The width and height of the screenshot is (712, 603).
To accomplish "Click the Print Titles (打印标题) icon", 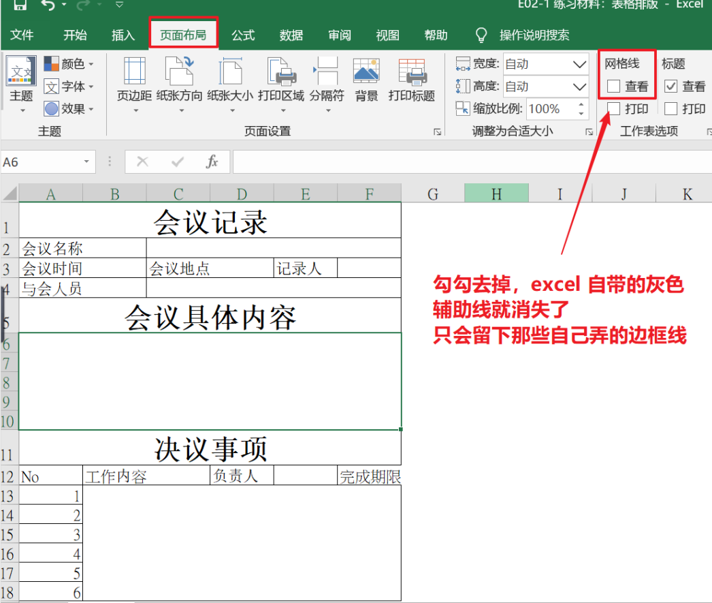I will point(412,72).
